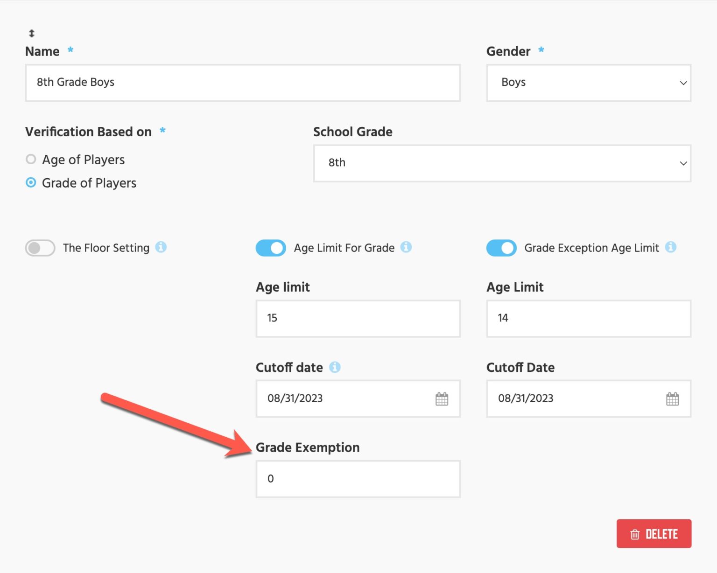
Task: Click the Cutoff date info icon
Action: pos(335,367)
